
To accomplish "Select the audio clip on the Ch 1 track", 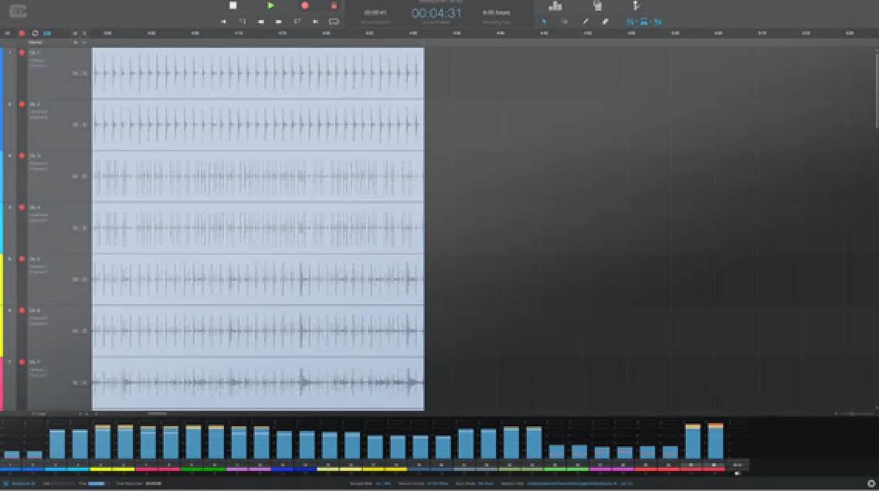I will point(258,73).
